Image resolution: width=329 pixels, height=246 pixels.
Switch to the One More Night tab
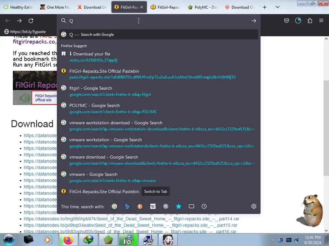55,7
